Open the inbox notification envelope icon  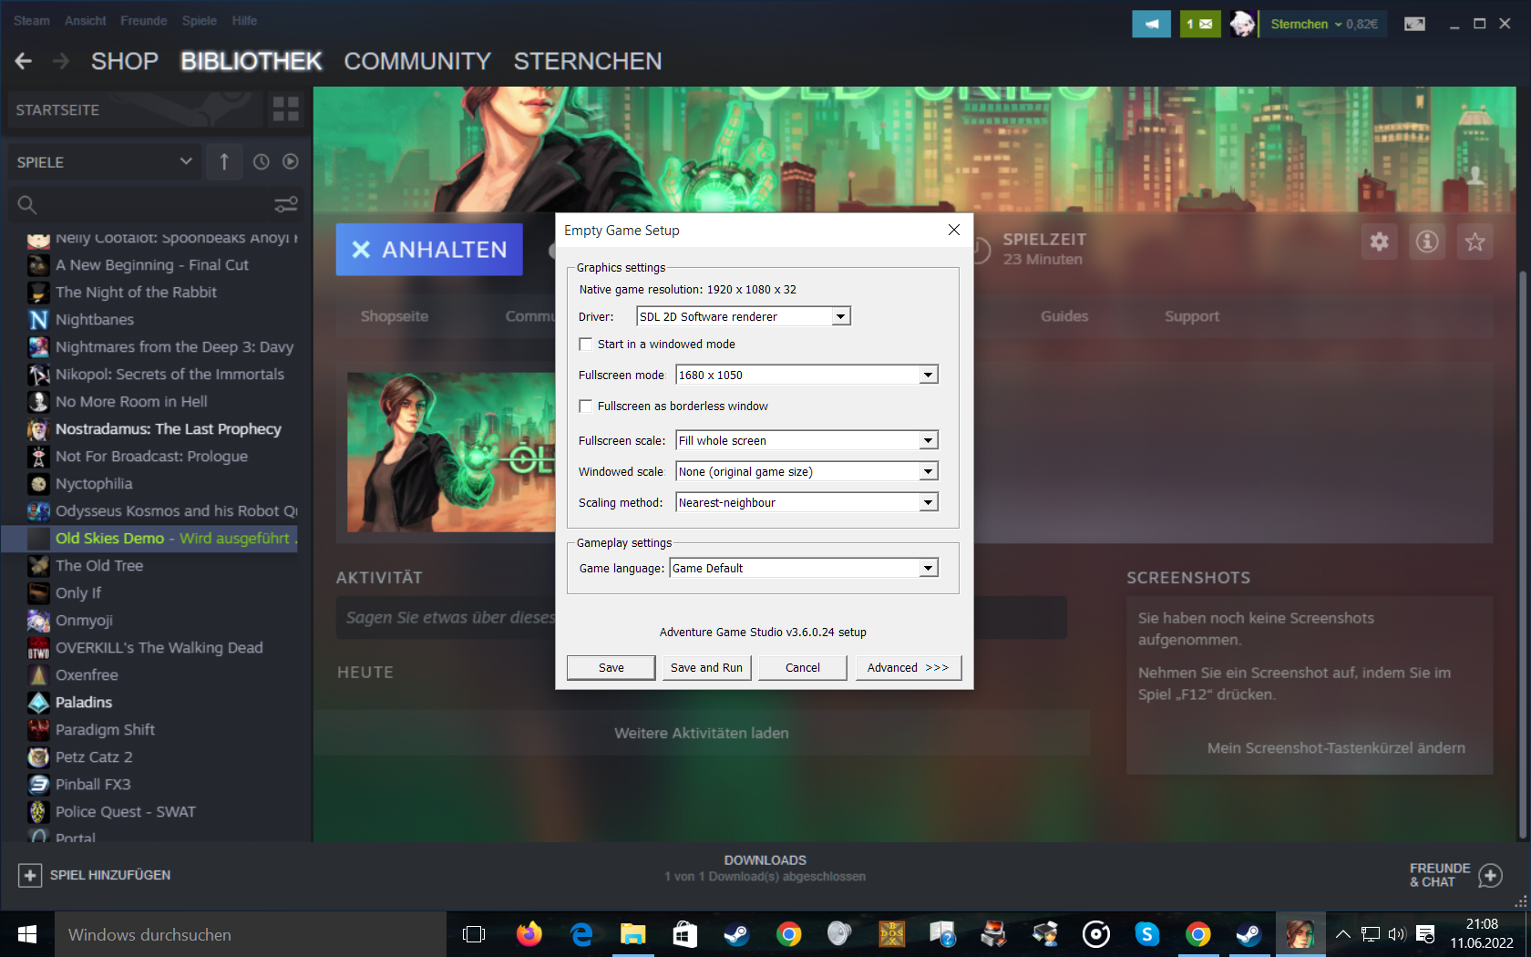coord(1199,24)
